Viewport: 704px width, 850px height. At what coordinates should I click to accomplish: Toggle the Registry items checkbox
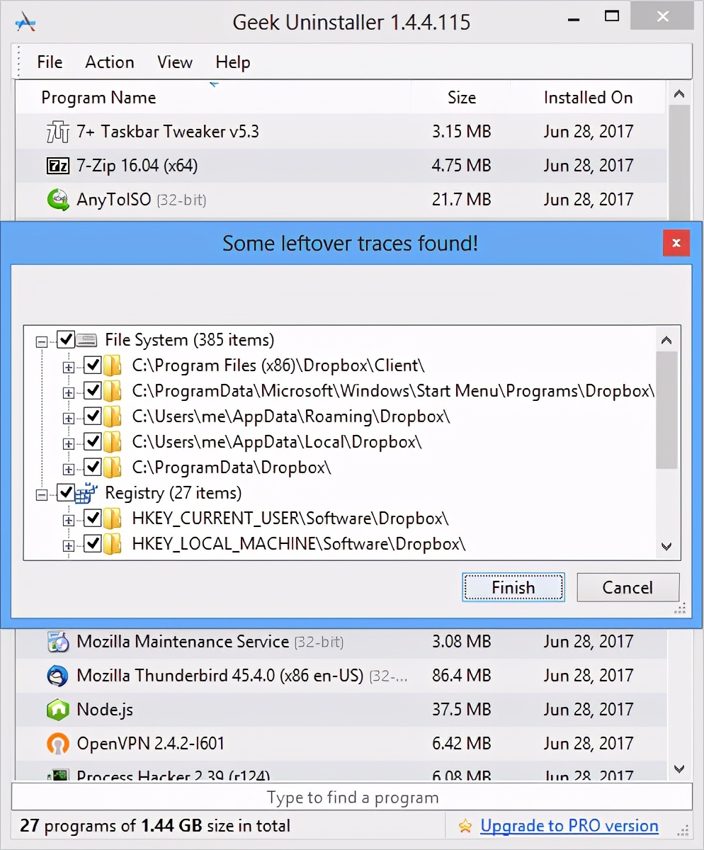click(66, 492)
